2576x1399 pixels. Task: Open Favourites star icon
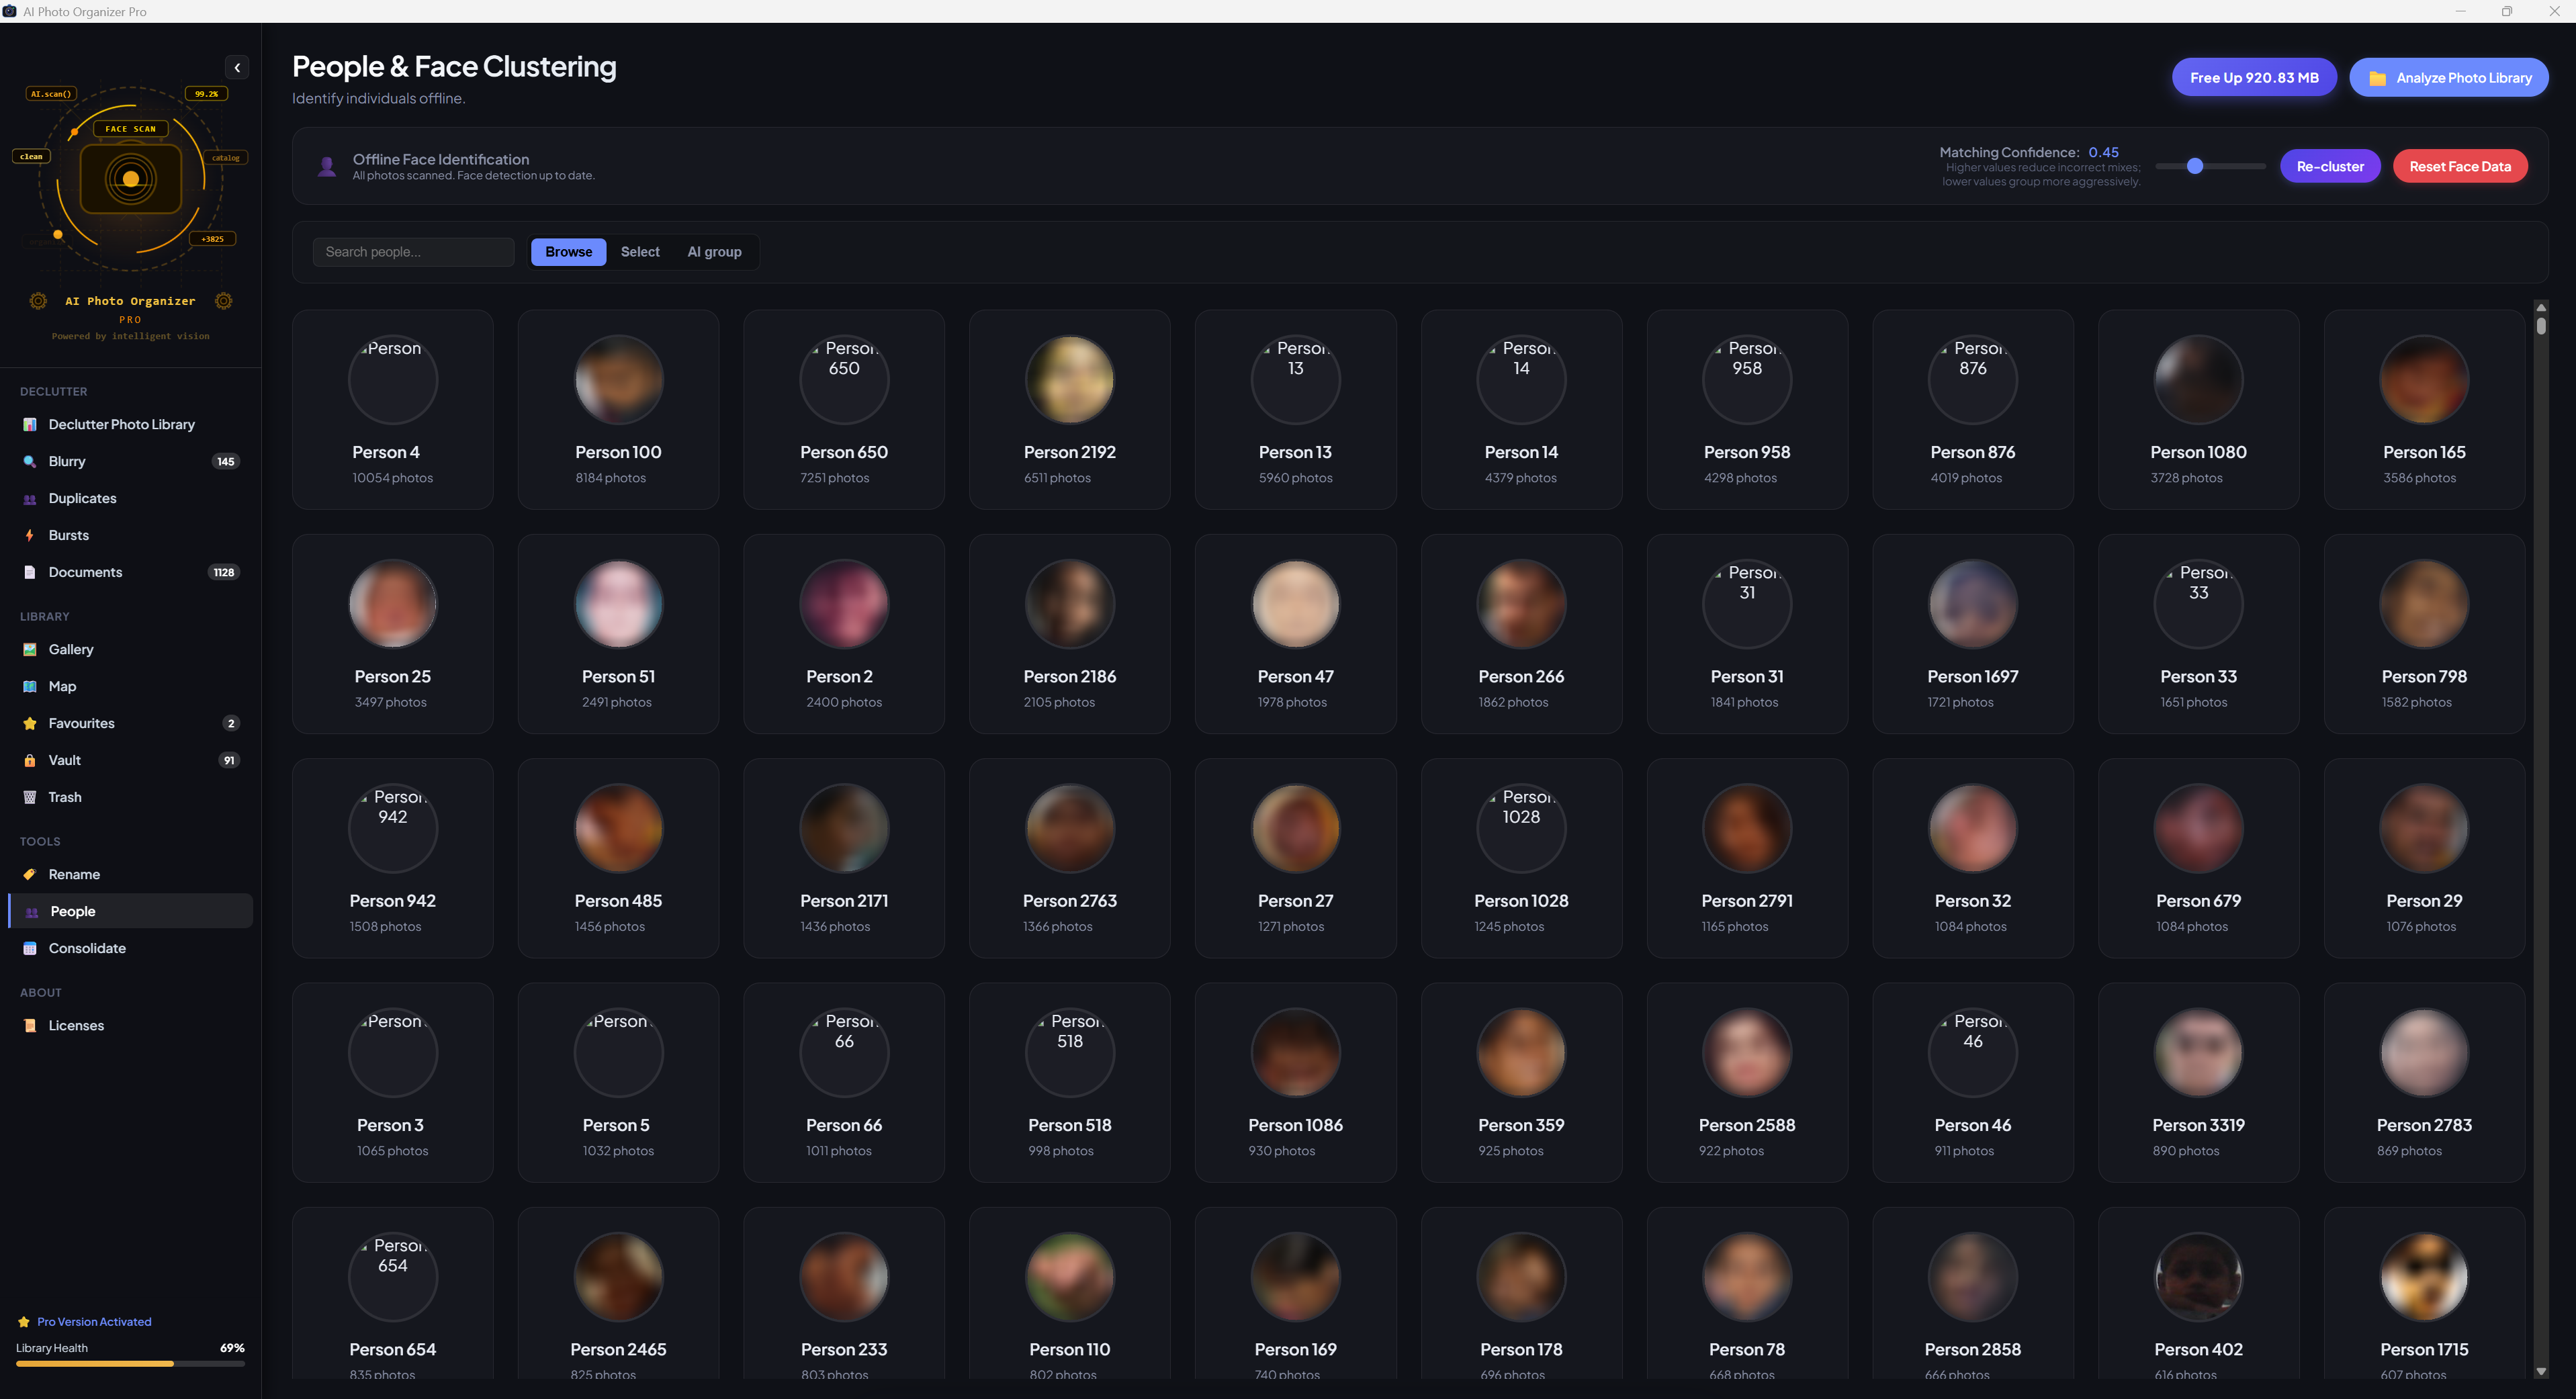coord(30,723)
